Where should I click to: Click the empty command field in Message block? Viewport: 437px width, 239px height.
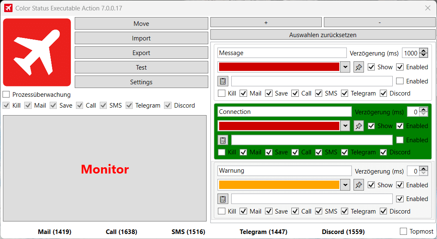point(312,81)
